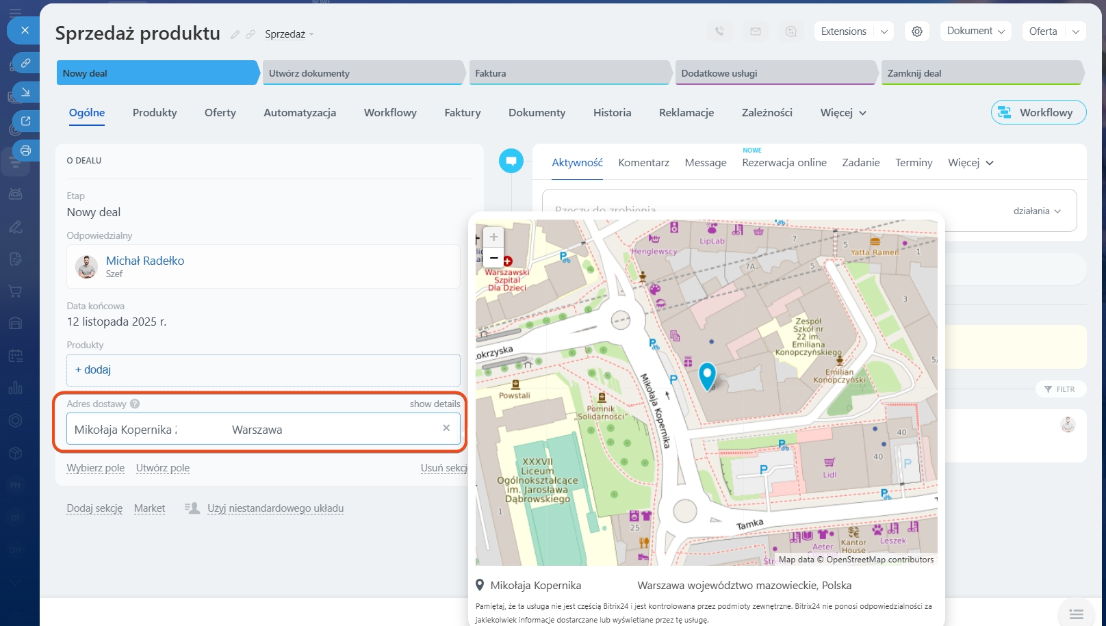Click the email envelope icon in header
Screen dimensions: 1106x626
coord(755,31)
